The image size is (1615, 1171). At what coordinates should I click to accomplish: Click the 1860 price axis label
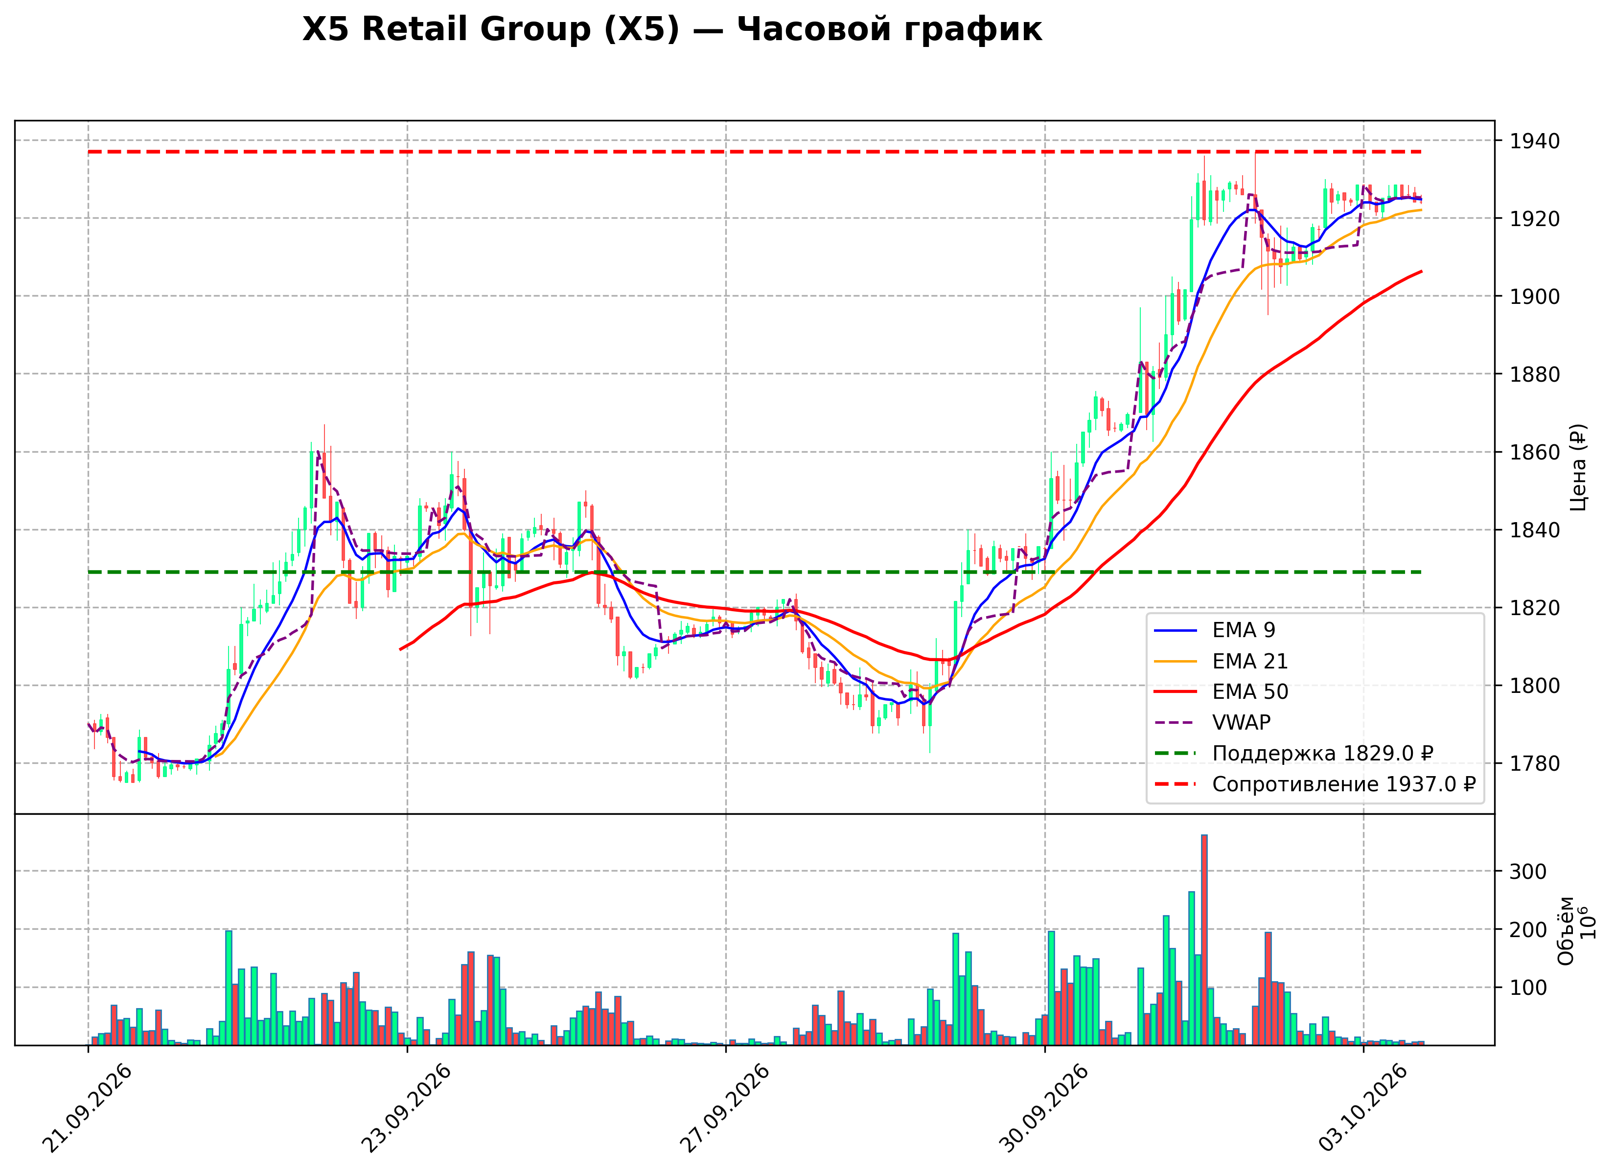(1535, 452)
